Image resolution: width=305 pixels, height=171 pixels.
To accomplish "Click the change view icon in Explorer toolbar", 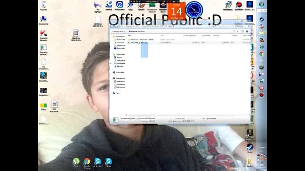I will 234,31.
